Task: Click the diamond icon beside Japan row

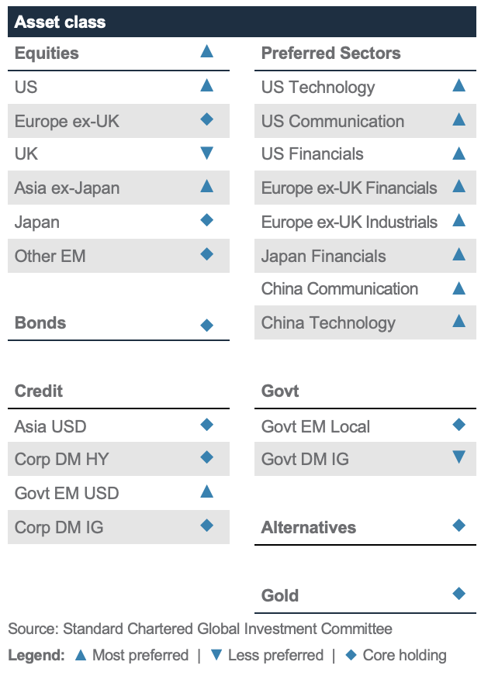Action: coord(206,220)
